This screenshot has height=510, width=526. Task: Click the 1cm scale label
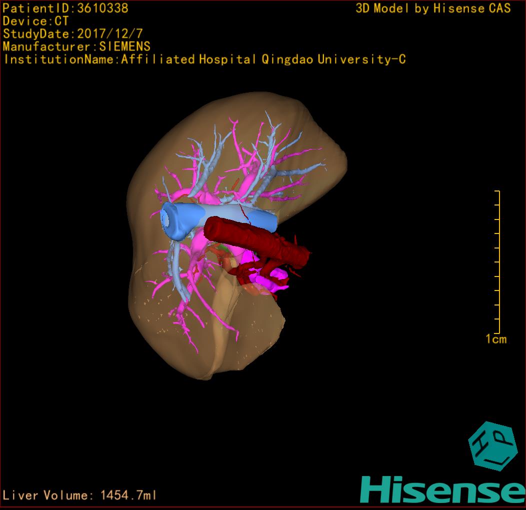click(x=495, y=339)
